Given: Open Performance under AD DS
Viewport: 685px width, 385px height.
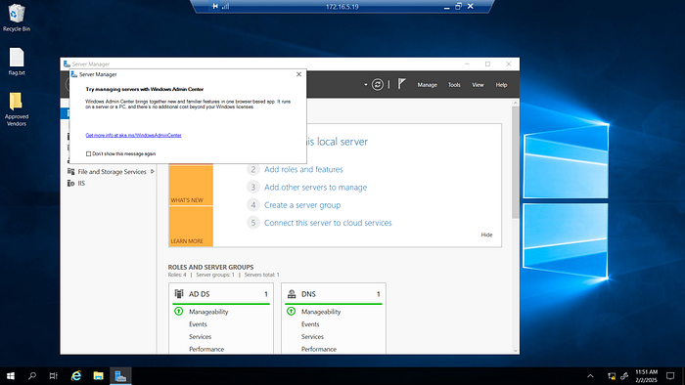Looking at the screenshot, I should [x=206, y=349].
